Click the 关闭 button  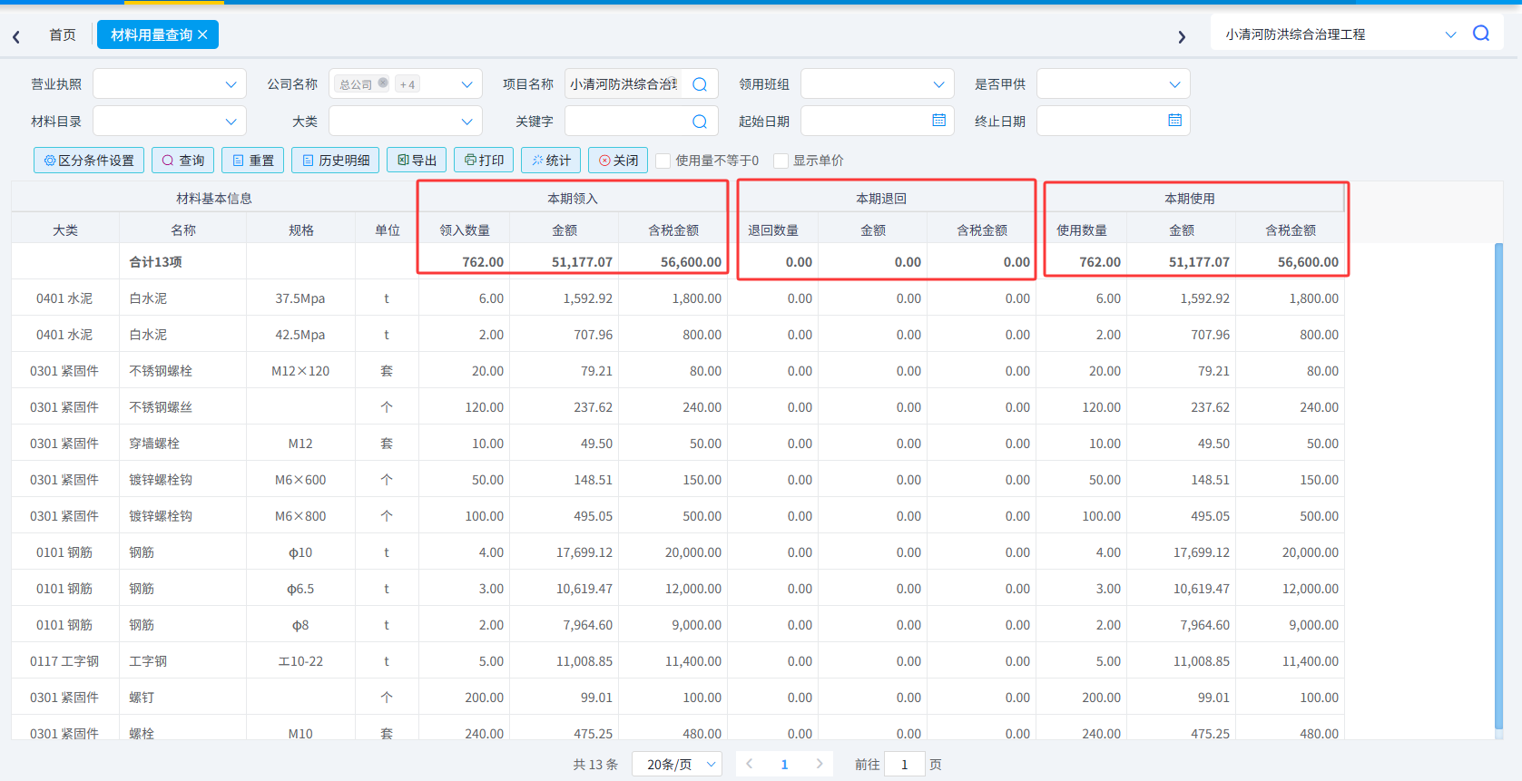pyautogui.click(x=618, y=161)
